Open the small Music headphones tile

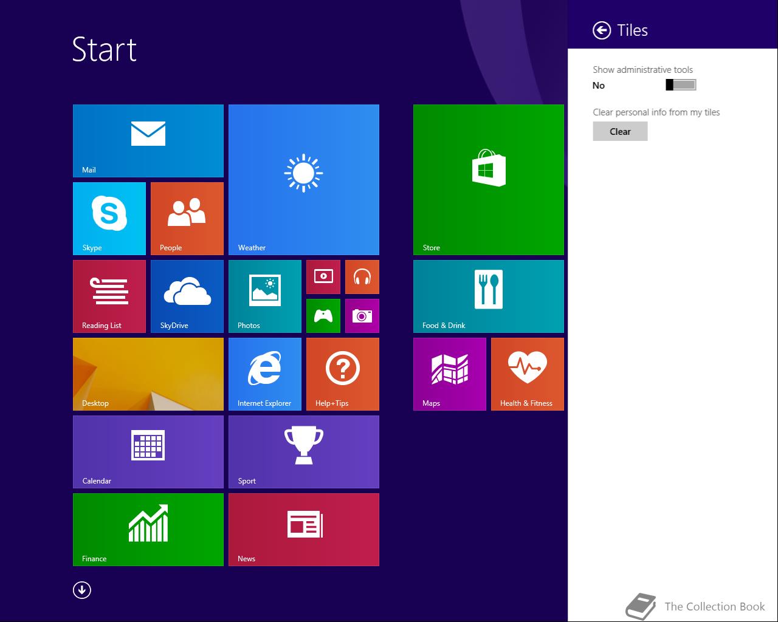(362, 277)
